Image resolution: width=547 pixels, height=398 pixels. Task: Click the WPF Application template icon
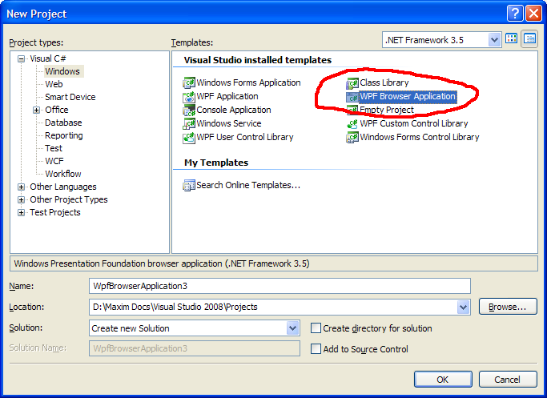pos(189,97)
